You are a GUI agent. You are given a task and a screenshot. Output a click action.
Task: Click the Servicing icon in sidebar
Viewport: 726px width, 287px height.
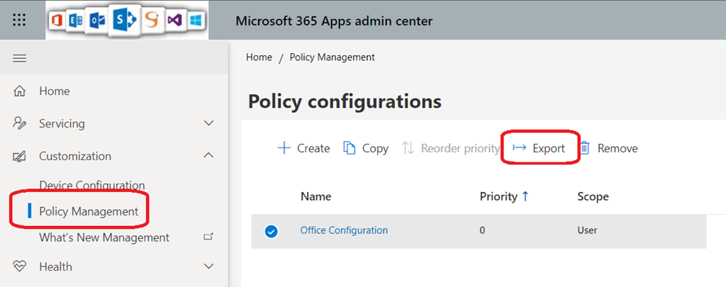click(x=20, y=123)
